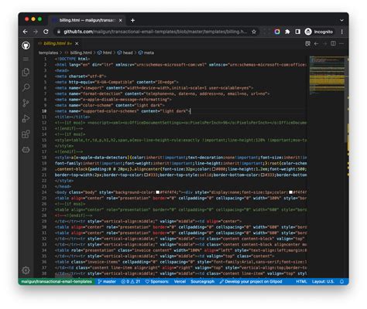Screen dimensions: 367x309
Task: Navigate back with editor toolbar arrow
Action: point(316,43)
